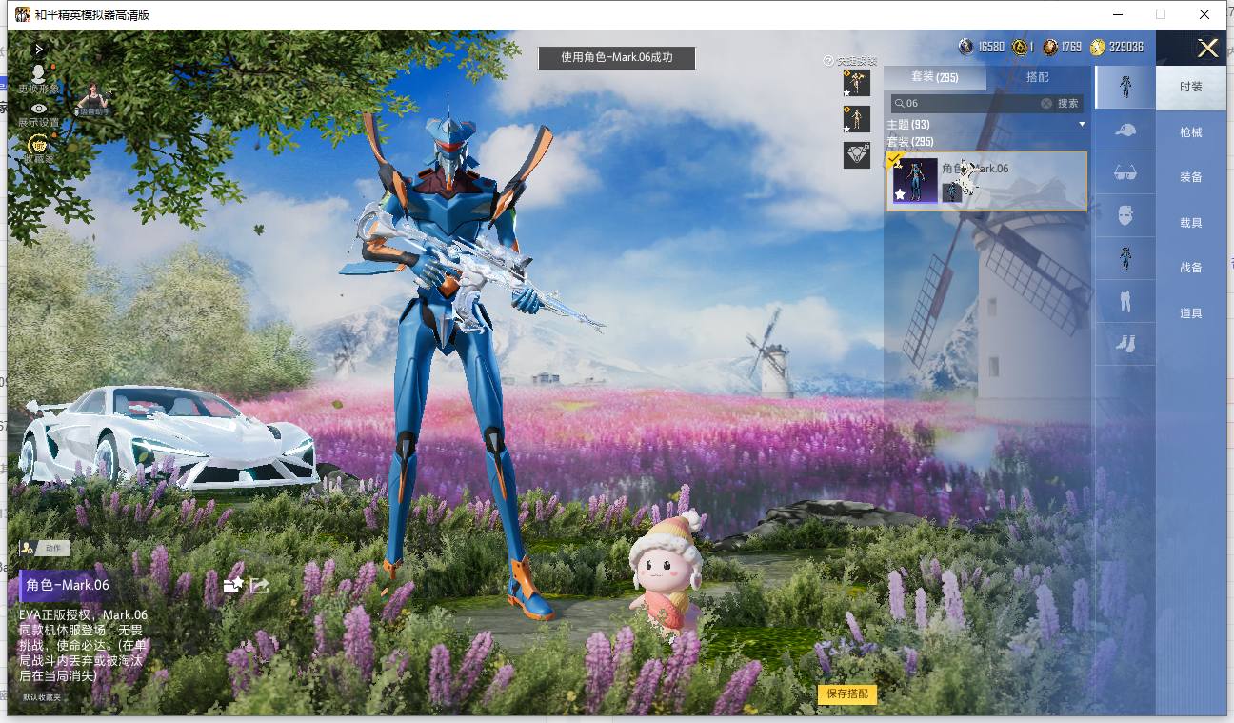Viewport: 1234px width, 723px height.
Task: Click the share icon beside 角色-Mark.06
Action: pos(259,585)
